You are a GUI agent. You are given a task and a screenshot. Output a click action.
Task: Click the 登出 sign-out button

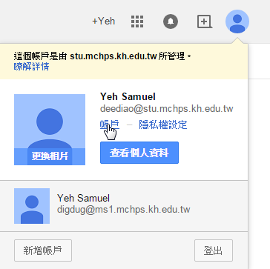click(214, 250)
